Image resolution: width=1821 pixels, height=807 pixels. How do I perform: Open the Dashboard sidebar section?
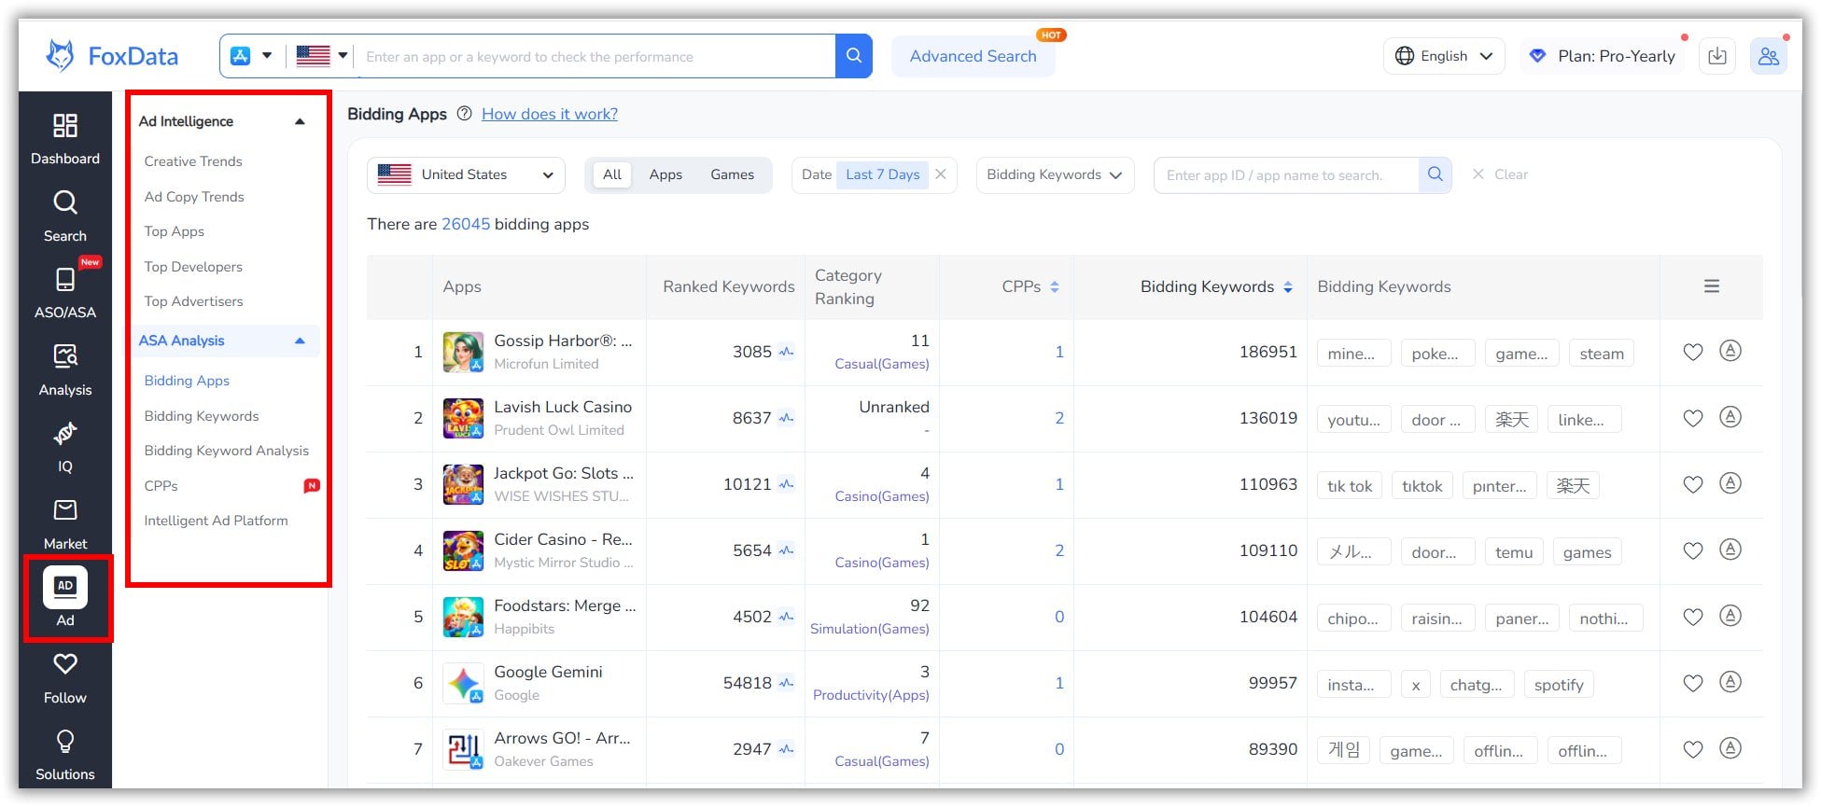tap(64, 138)
